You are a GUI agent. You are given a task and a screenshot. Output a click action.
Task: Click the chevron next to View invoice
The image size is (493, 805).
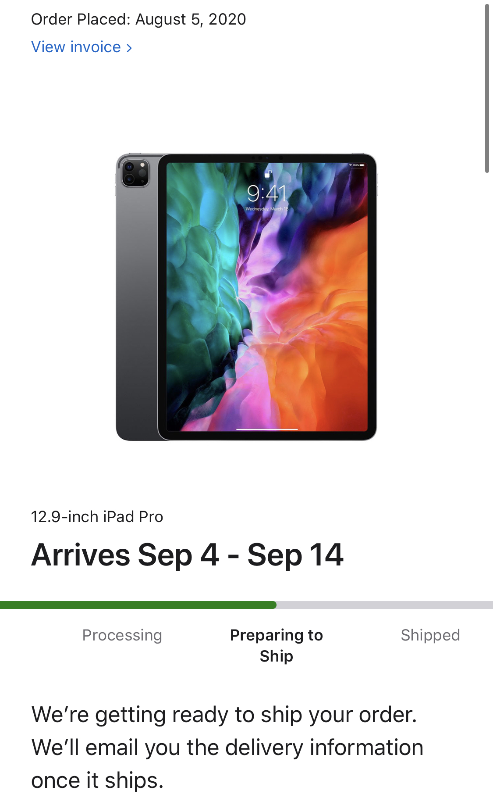click(x=129, y=48)
